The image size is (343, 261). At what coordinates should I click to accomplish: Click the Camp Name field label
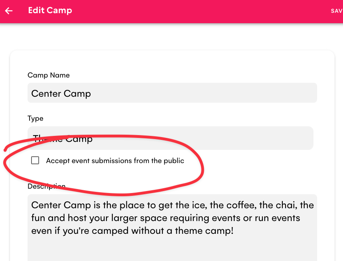[x=48, y=75]
